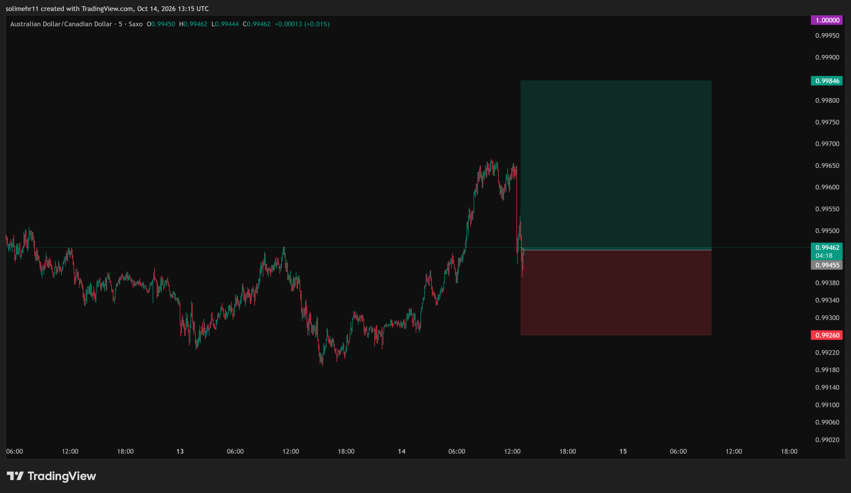The width and height of the screenshot is (851, 493).
Task: Click the 0.99800 price axis label
Action: 827,101
